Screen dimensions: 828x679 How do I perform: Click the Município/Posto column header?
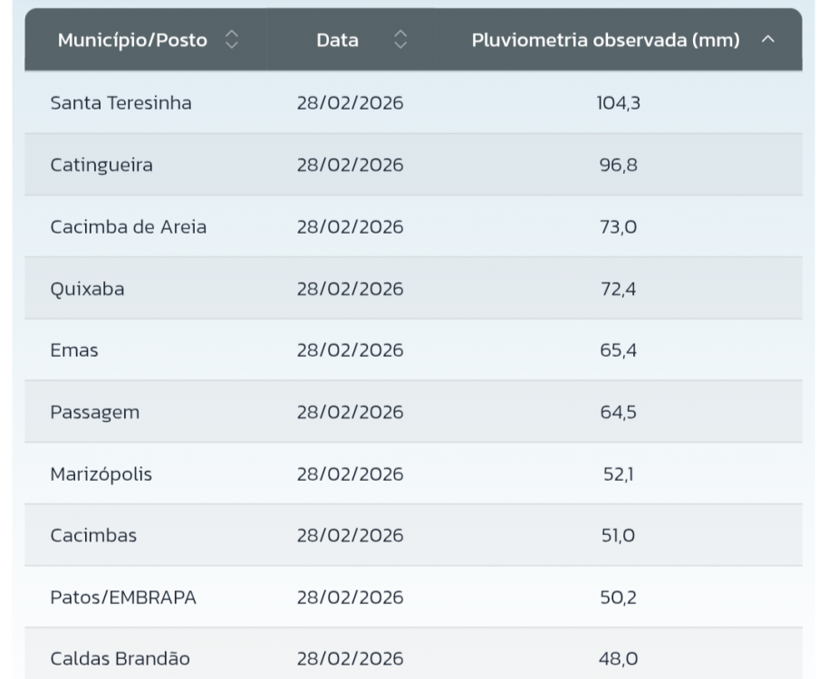pos(132,40)
